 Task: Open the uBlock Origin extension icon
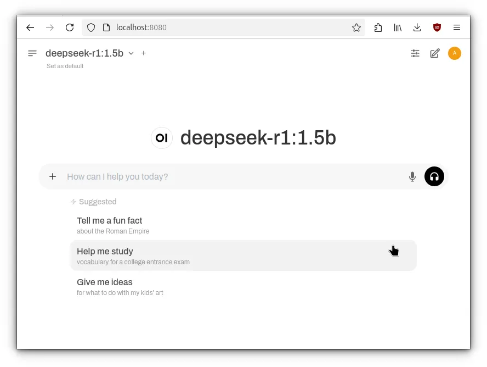[437, 27]
